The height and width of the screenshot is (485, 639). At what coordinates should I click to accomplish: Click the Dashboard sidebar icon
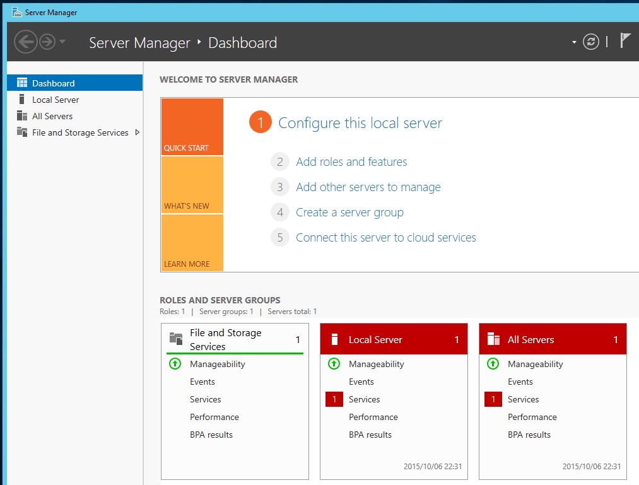pos(22,83)
